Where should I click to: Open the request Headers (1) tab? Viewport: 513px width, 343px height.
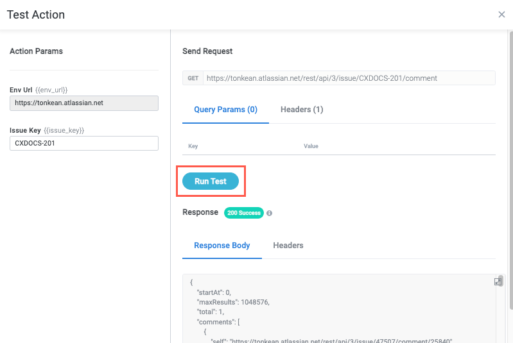302,110
